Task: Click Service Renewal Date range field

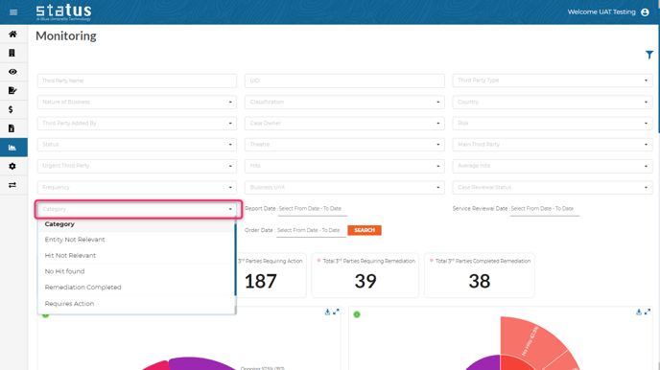Action: click(545, 209)
